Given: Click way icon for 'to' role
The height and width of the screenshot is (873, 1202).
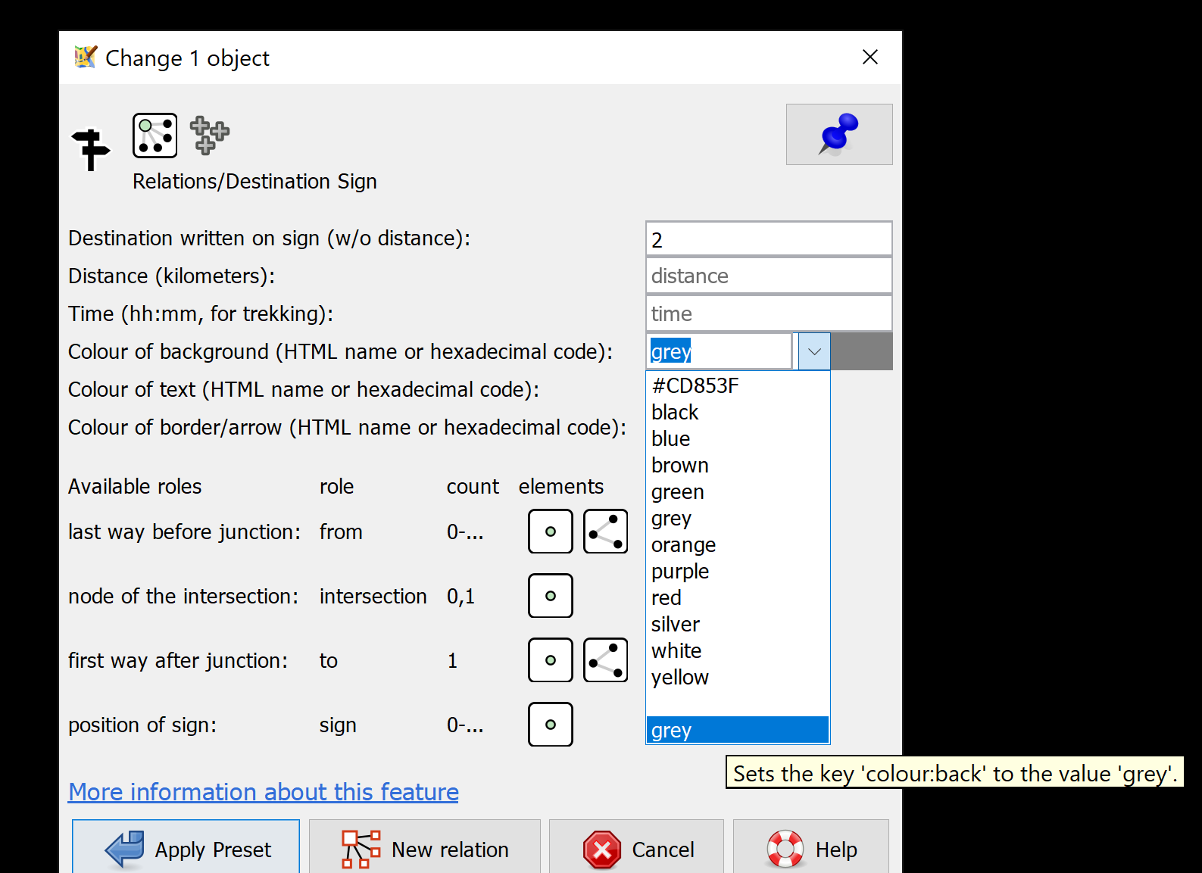Looking at the screenshot, I should pyautogui.click(x=605, y=660).
